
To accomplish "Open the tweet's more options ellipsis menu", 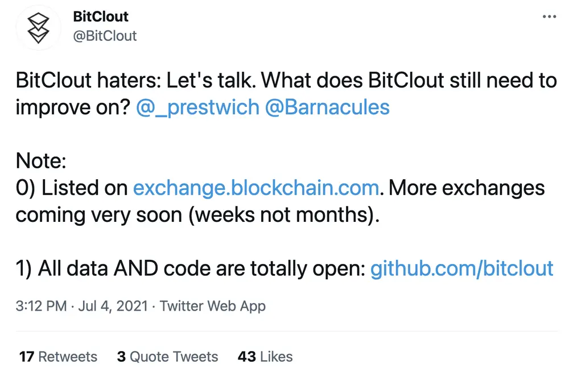I will [548, 16].
